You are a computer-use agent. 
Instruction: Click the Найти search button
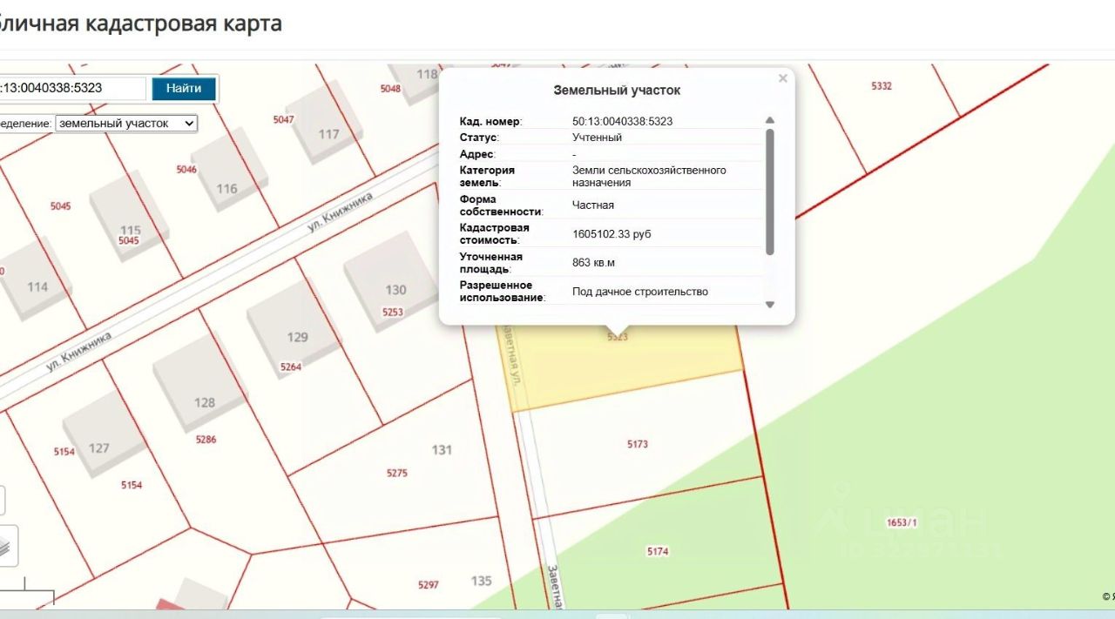tap(184, 89)
